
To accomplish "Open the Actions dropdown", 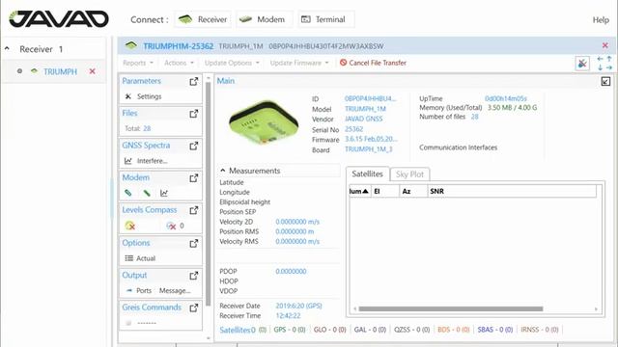I will (x=179, y=63).
